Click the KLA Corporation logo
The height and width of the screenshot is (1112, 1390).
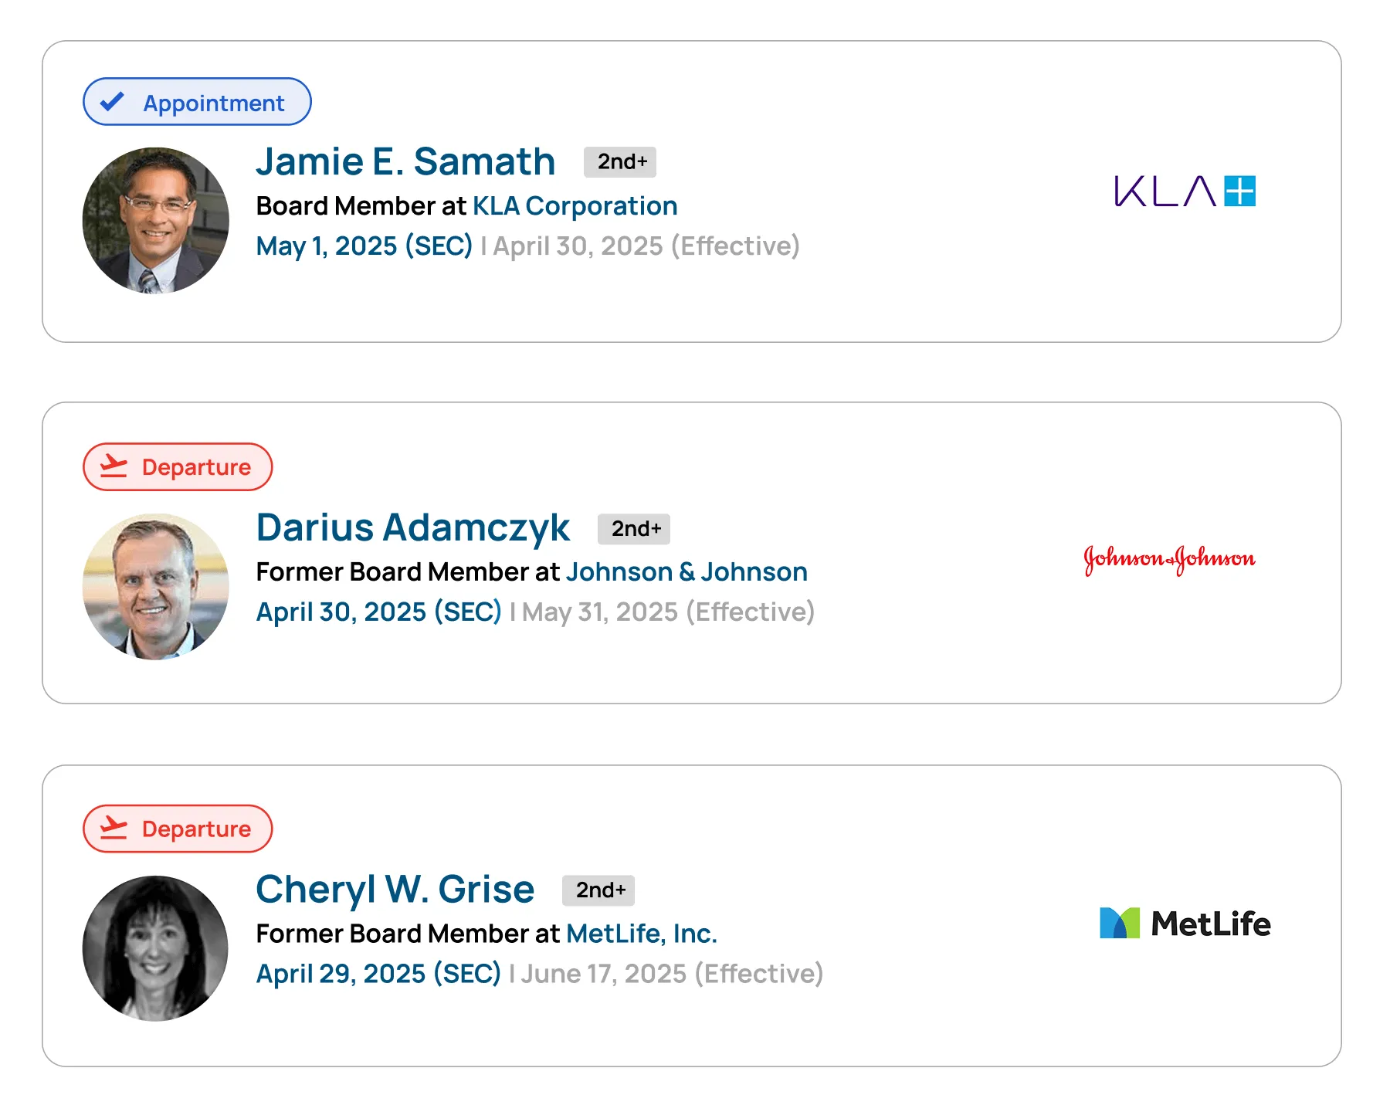[1185, 192]
